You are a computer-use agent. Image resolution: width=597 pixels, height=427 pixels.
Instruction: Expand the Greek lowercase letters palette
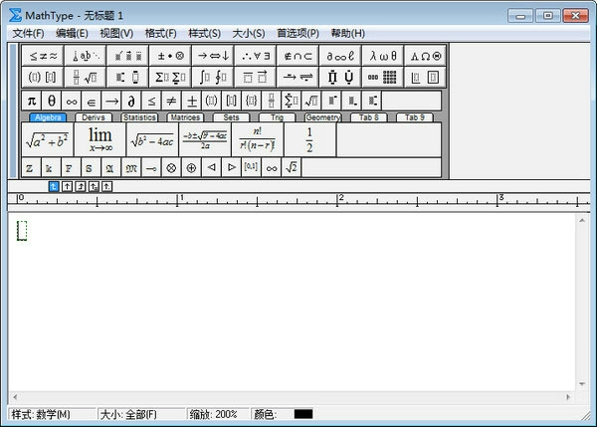tap(379, 56)
